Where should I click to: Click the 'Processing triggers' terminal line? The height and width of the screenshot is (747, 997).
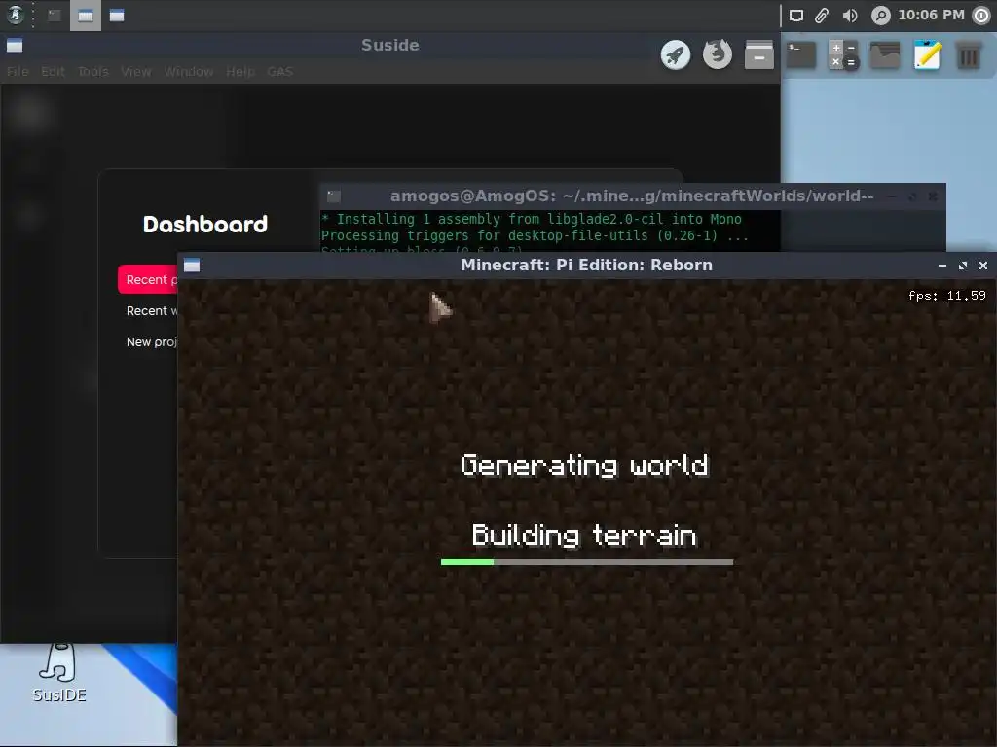tap(535, 235)
